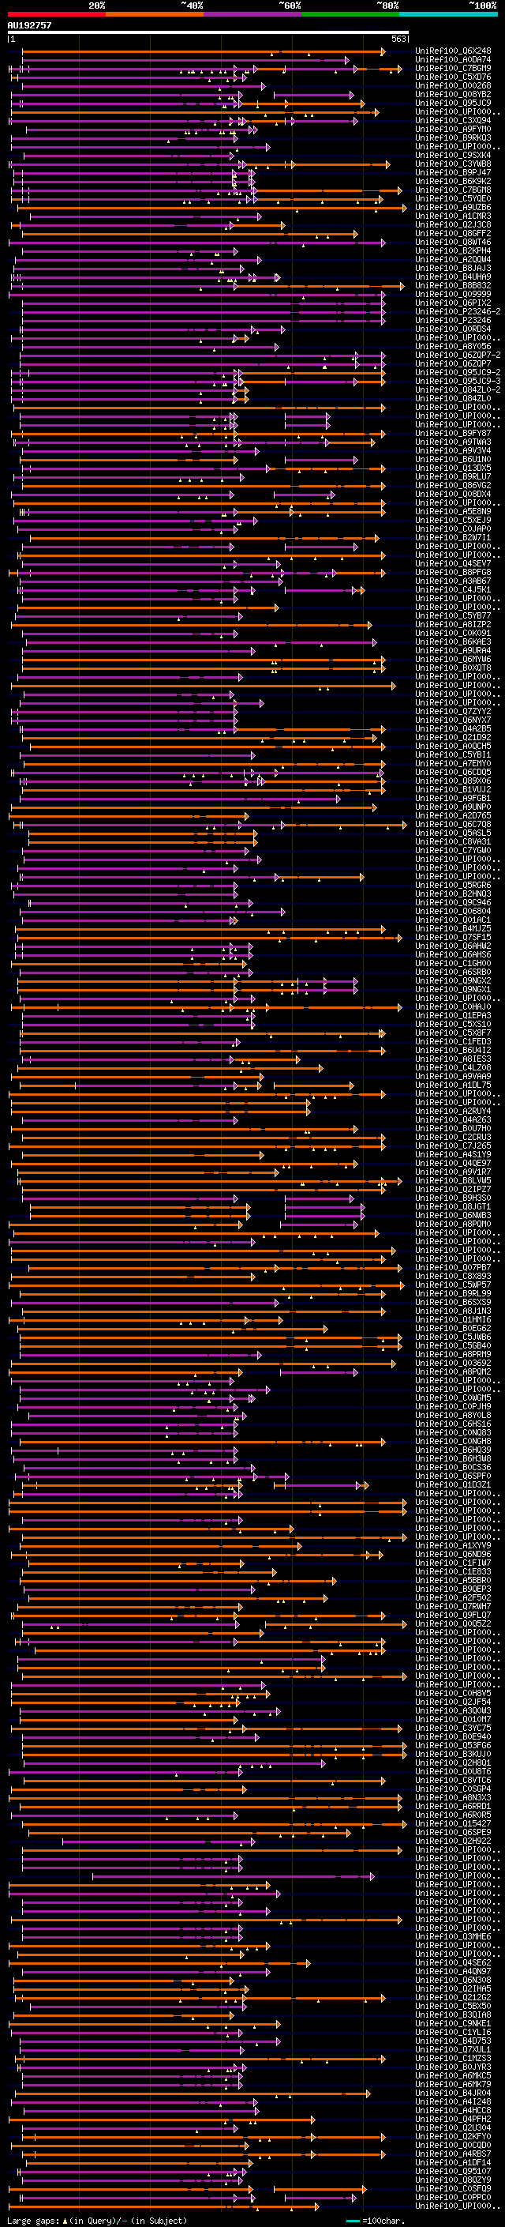This screenshot has height=2227, width=505.
Task: Open the UniRef100_Q03692 entry
Action: tap(453, 1364)
